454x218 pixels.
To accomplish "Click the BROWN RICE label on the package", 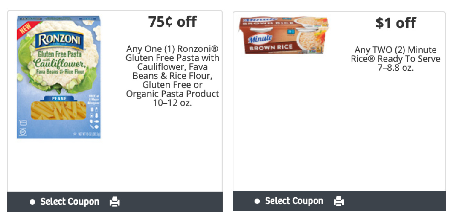I will (x=271, y=47).
